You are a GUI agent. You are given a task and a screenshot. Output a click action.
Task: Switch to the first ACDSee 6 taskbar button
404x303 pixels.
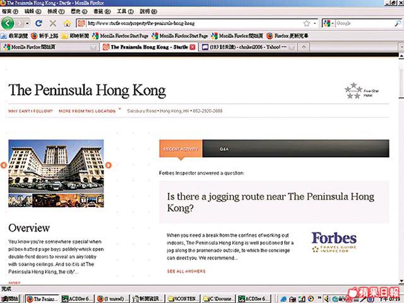77,299
